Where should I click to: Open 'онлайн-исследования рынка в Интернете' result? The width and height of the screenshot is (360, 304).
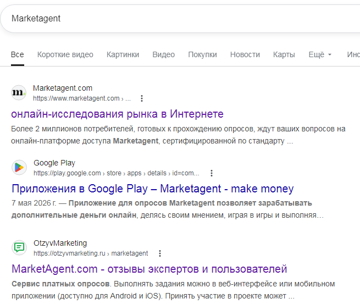[x=117, y=114]
